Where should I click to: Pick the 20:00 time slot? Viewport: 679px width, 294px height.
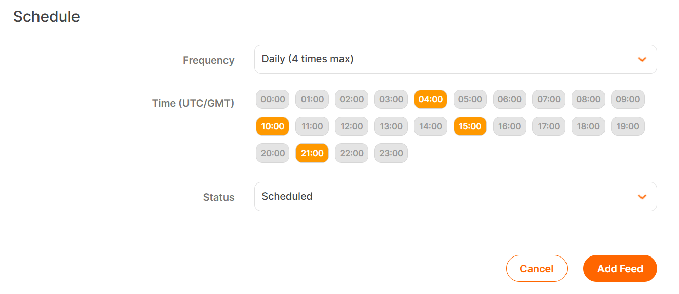pos(272,153)
